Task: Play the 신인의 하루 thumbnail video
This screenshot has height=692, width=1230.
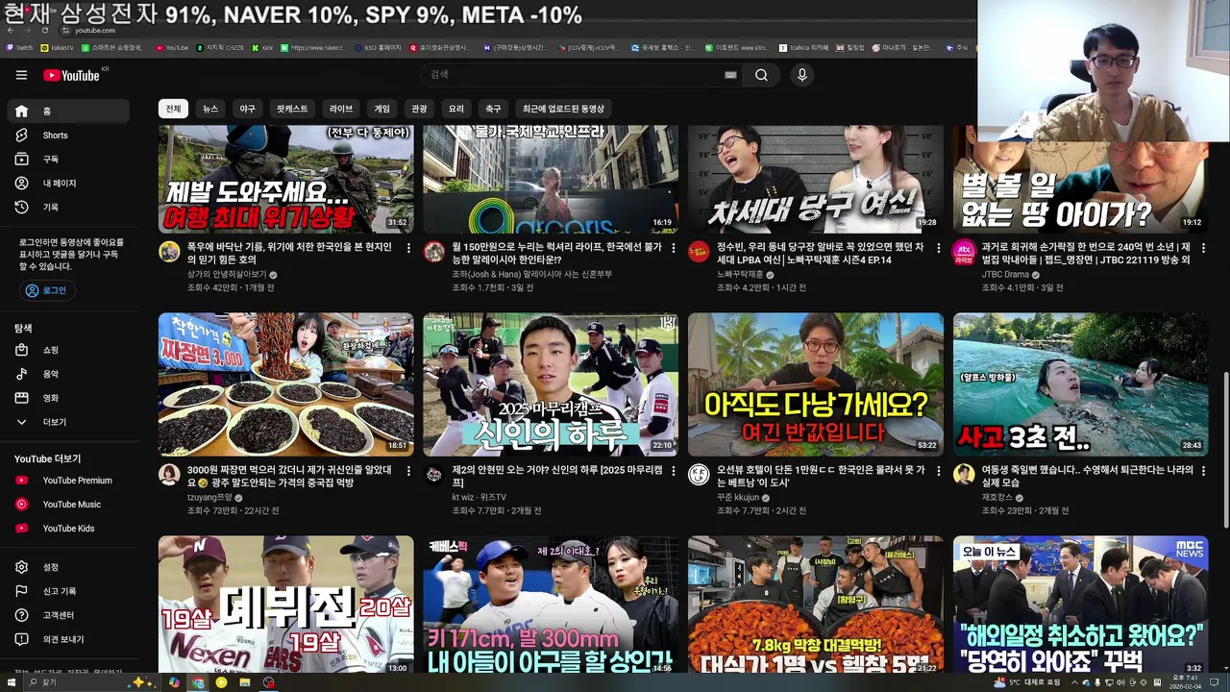Action: (x=551, y=384)
